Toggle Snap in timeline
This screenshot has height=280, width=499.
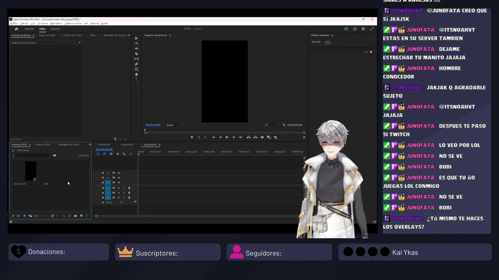pyautogui.click(x=104, y=154)
